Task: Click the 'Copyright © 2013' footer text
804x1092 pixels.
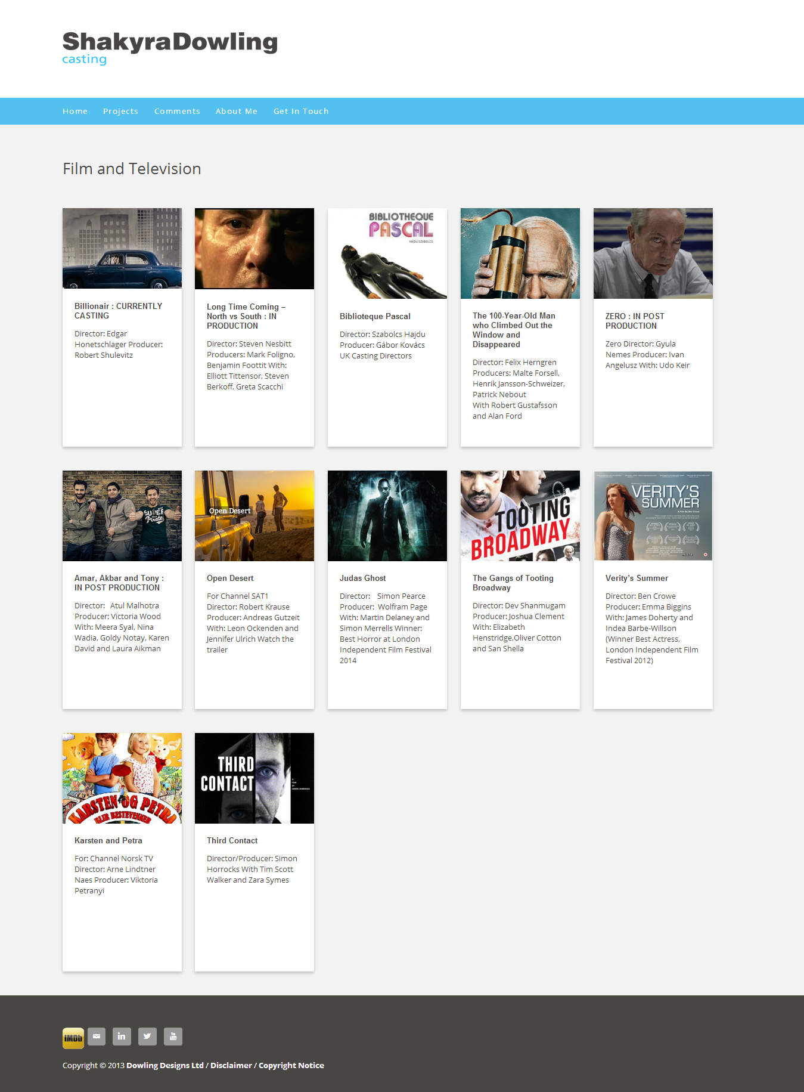Action: (94, 1065)
